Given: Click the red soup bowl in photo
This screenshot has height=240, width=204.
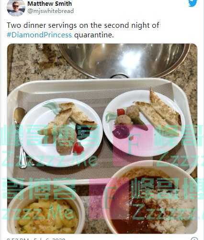Looking at the screenshot, I should pyautogui.click(x=151, y=198).
